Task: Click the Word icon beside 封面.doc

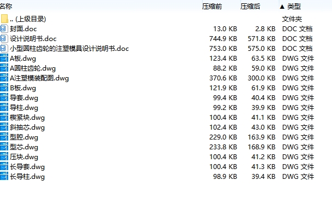Action: tap(4, 29)
